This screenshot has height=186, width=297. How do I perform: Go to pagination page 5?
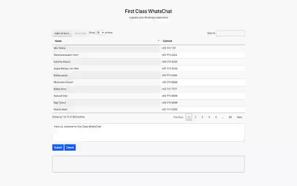(216, 117)
